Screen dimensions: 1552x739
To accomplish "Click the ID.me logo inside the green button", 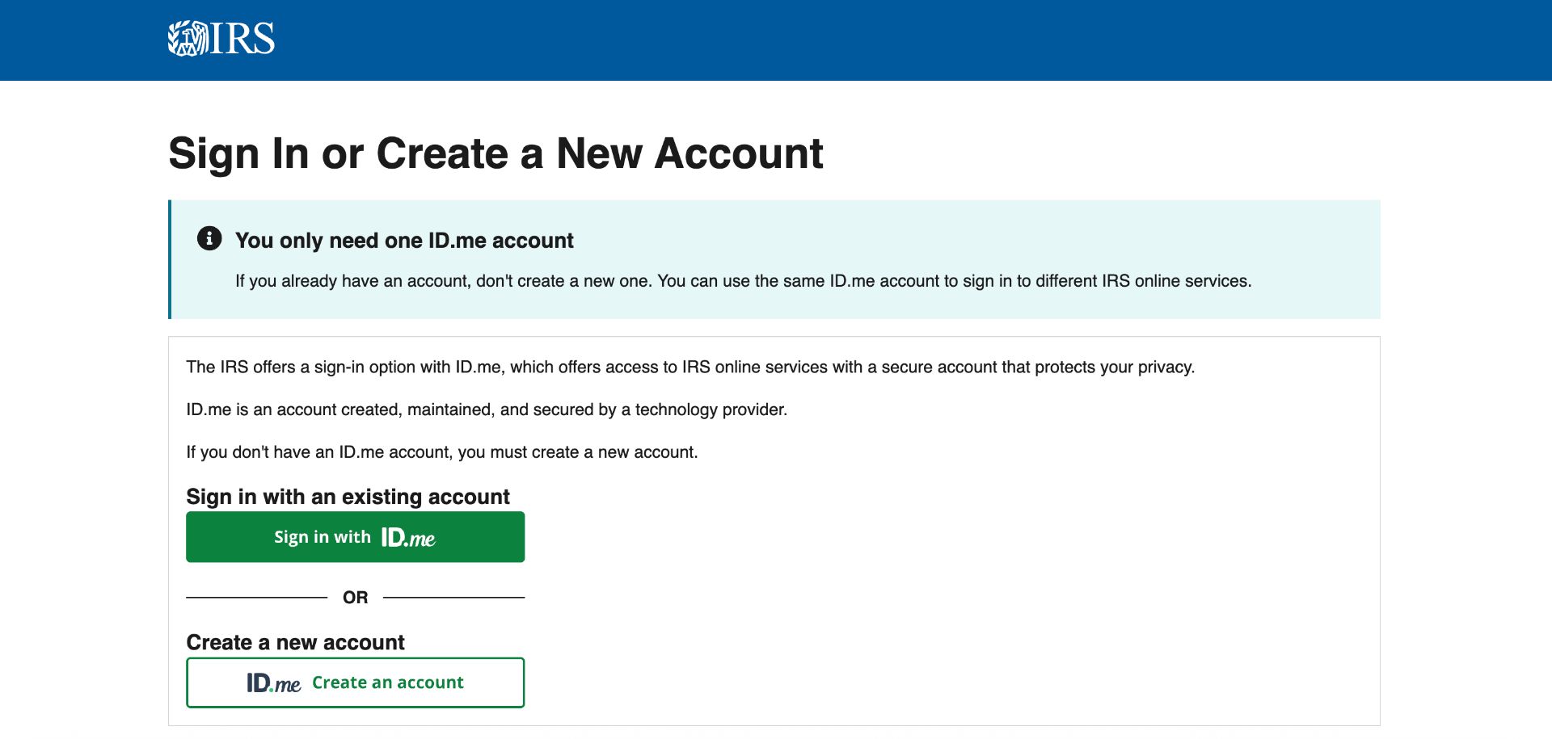I will pyautogui.click(x=409, y=535).
